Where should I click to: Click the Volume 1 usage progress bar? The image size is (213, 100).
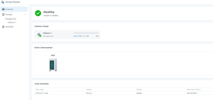tap(86, 33)
